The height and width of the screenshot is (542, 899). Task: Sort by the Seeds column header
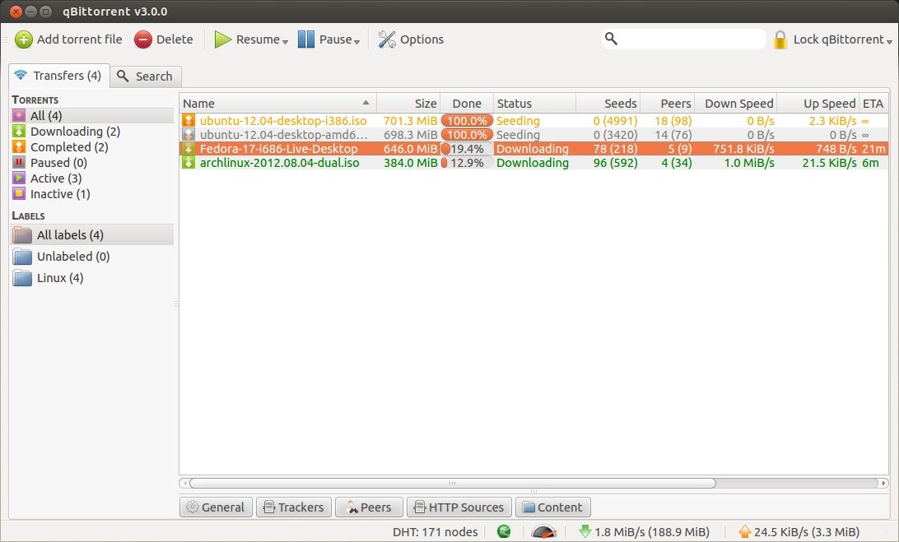coord(608,103)
